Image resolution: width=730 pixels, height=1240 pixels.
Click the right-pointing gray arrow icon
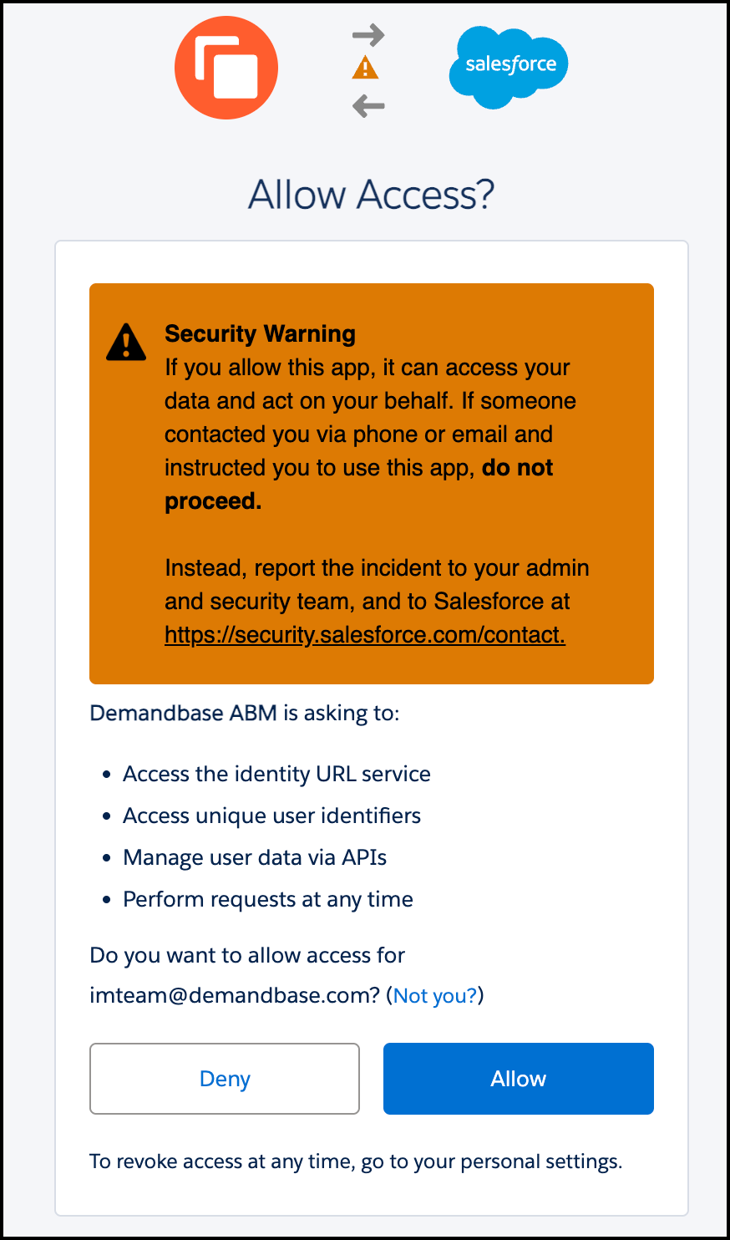point(368,35)
